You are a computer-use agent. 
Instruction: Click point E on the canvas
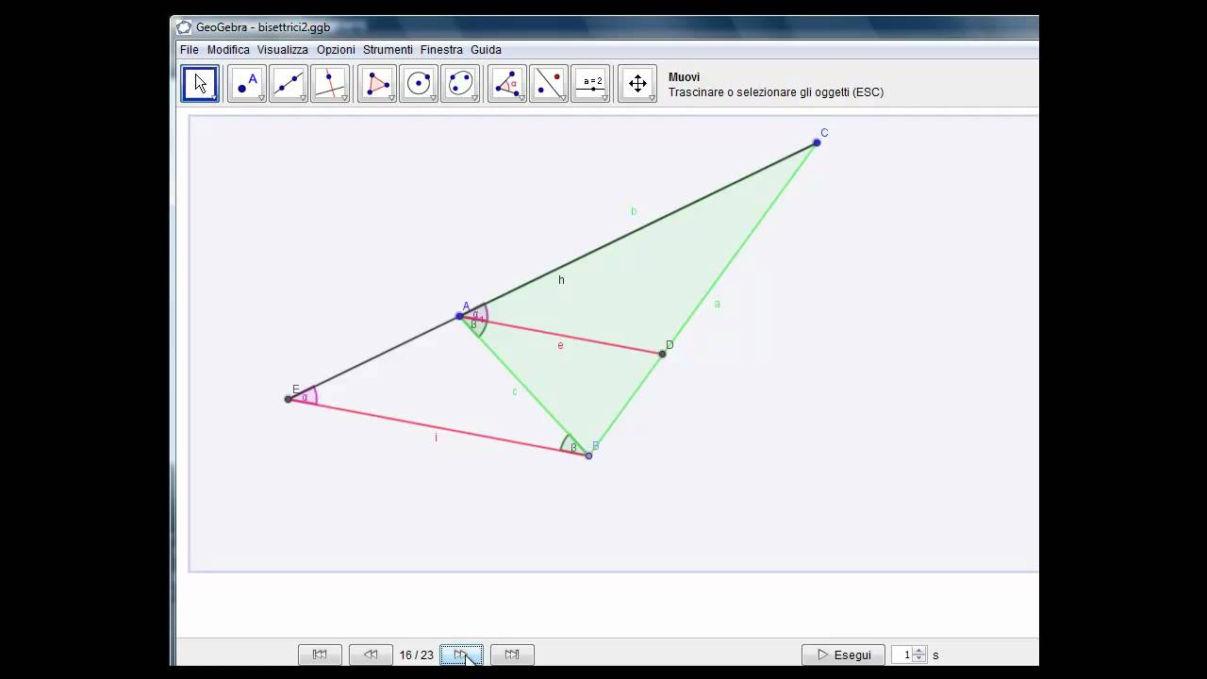[288, 399]
